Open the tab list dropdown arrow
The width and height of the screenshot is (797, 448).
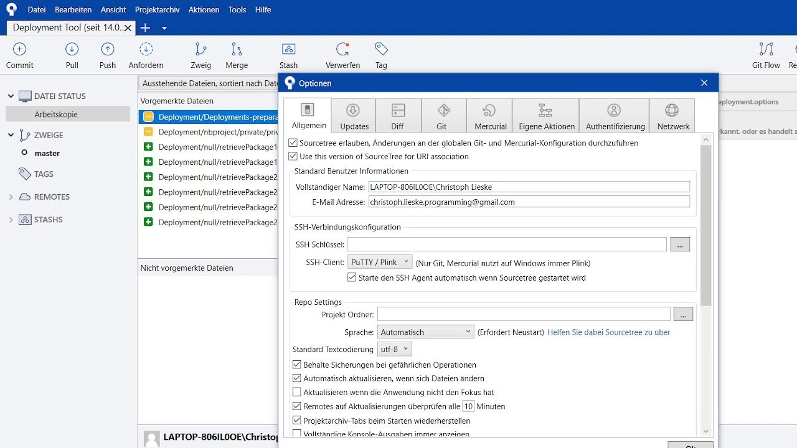point(164,28)
